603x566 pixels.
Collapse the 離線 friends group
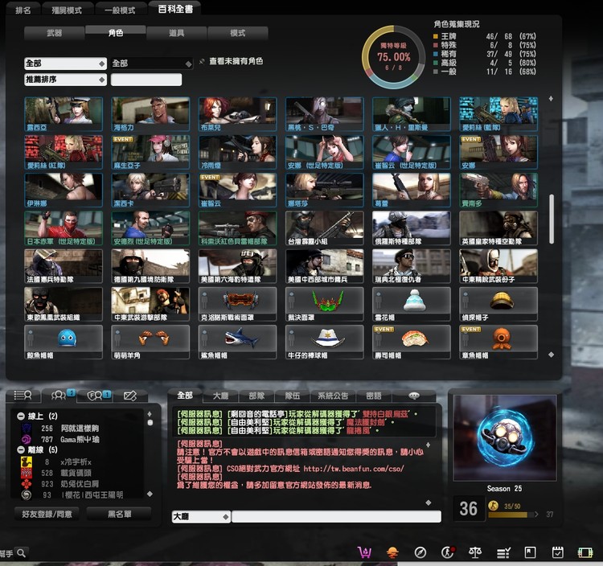[x=21, y=450]
